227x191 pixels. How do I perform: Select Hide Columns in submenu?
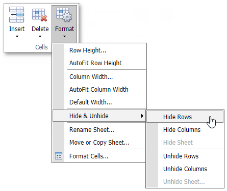(x=185, y=130)
